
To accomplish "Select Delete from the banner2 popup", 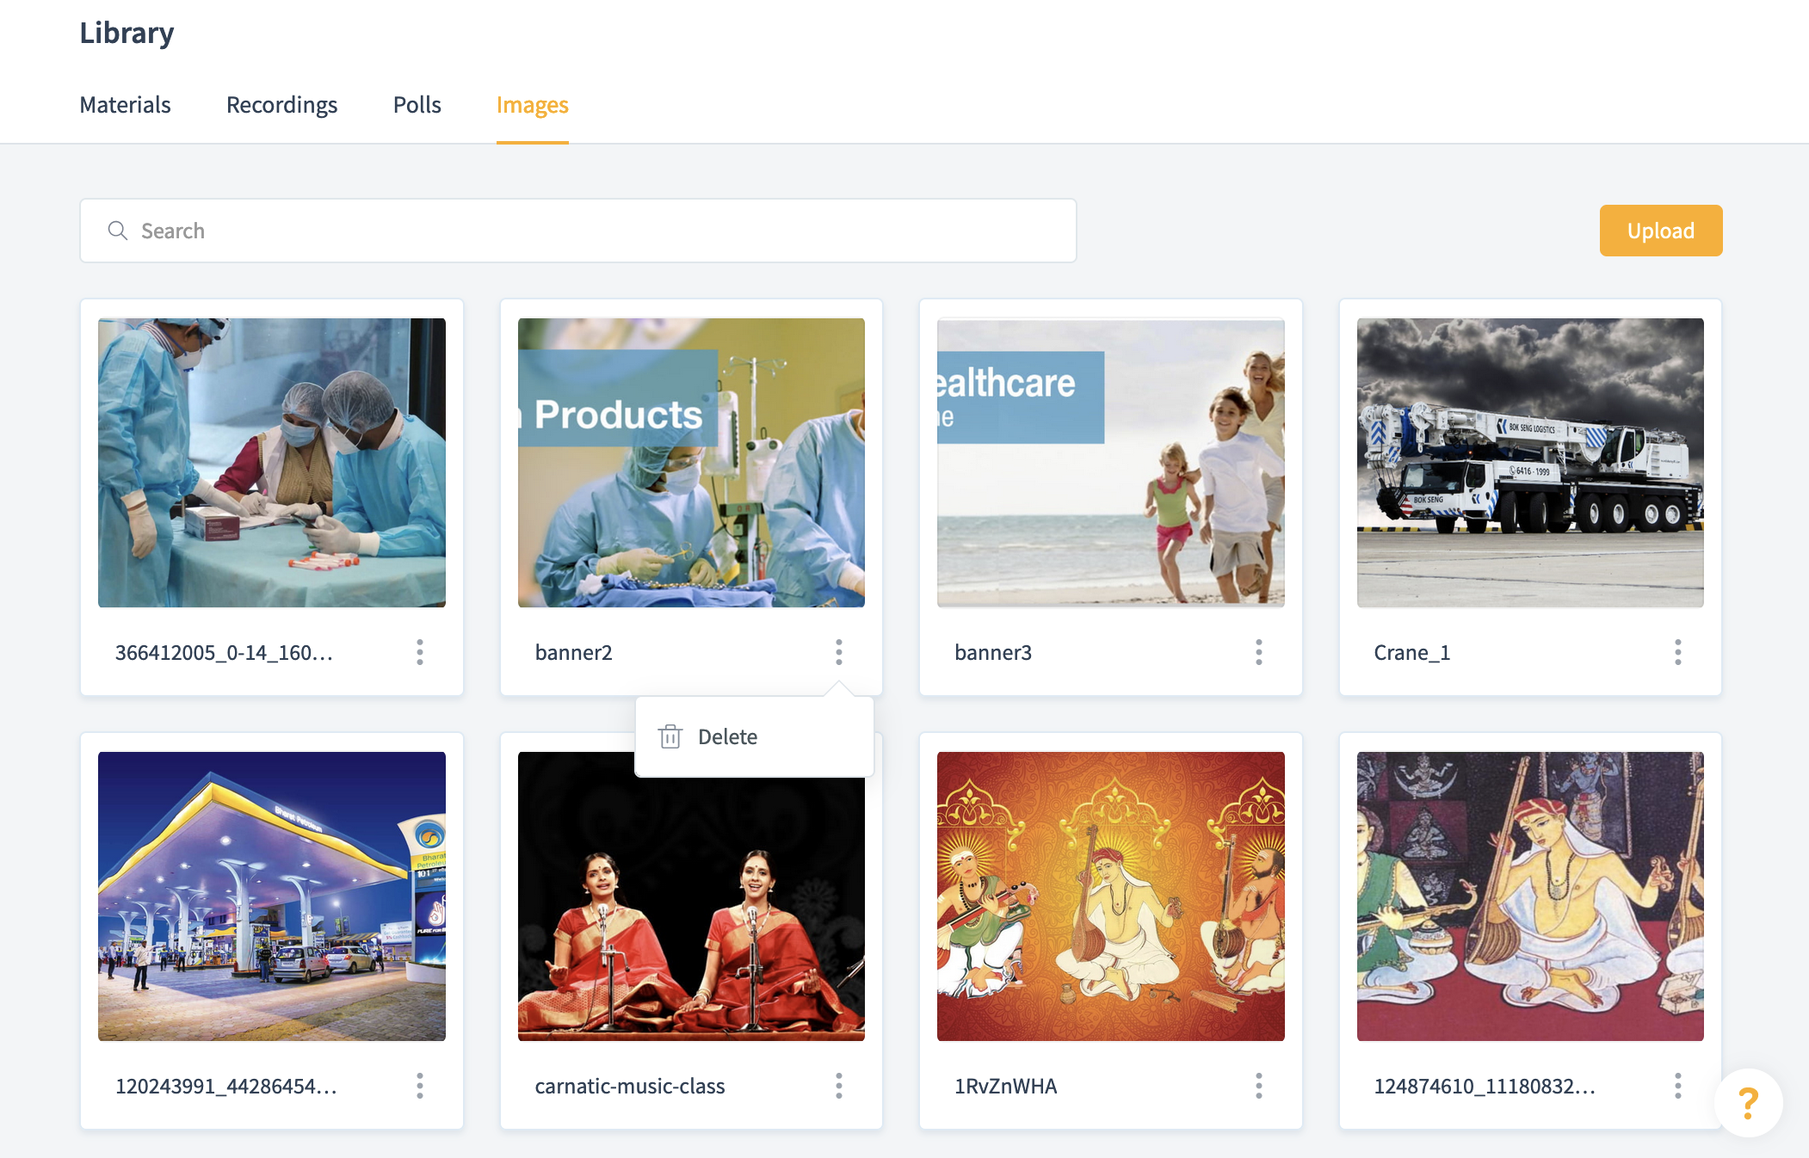I will click(x=727, y=737).
